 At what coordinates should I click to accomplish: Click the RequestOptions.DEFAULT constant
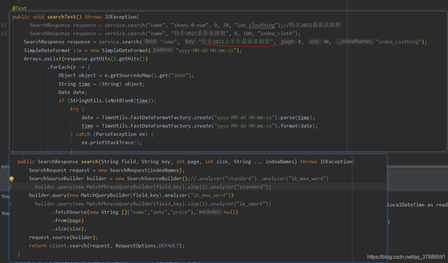(x=147, y=246)
